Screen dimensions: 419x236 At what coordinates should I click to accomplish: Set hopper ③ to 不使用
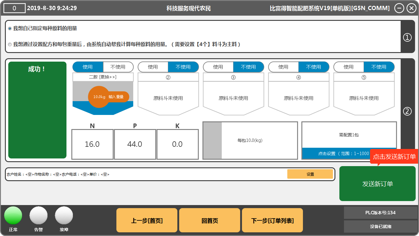coord(249,67)
